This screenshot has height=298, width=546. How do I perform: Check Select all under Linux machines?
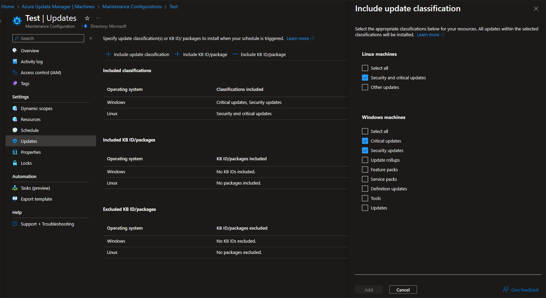tap(365, 68)
